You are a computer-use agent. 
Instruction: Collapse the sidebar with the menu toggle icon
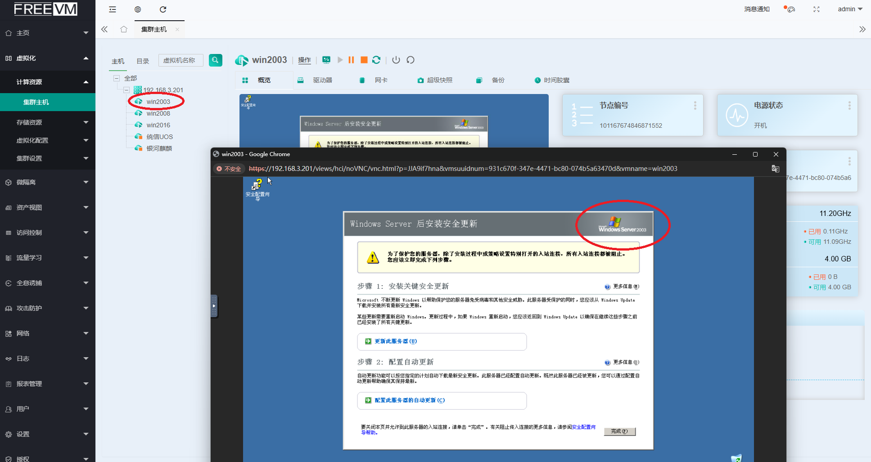pyautogui.click(x=113, y=9)
